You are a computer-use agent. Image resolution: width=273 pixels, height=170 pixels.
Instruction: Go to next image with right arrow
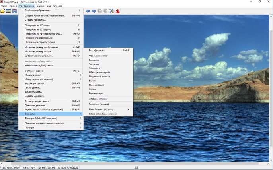94,11
